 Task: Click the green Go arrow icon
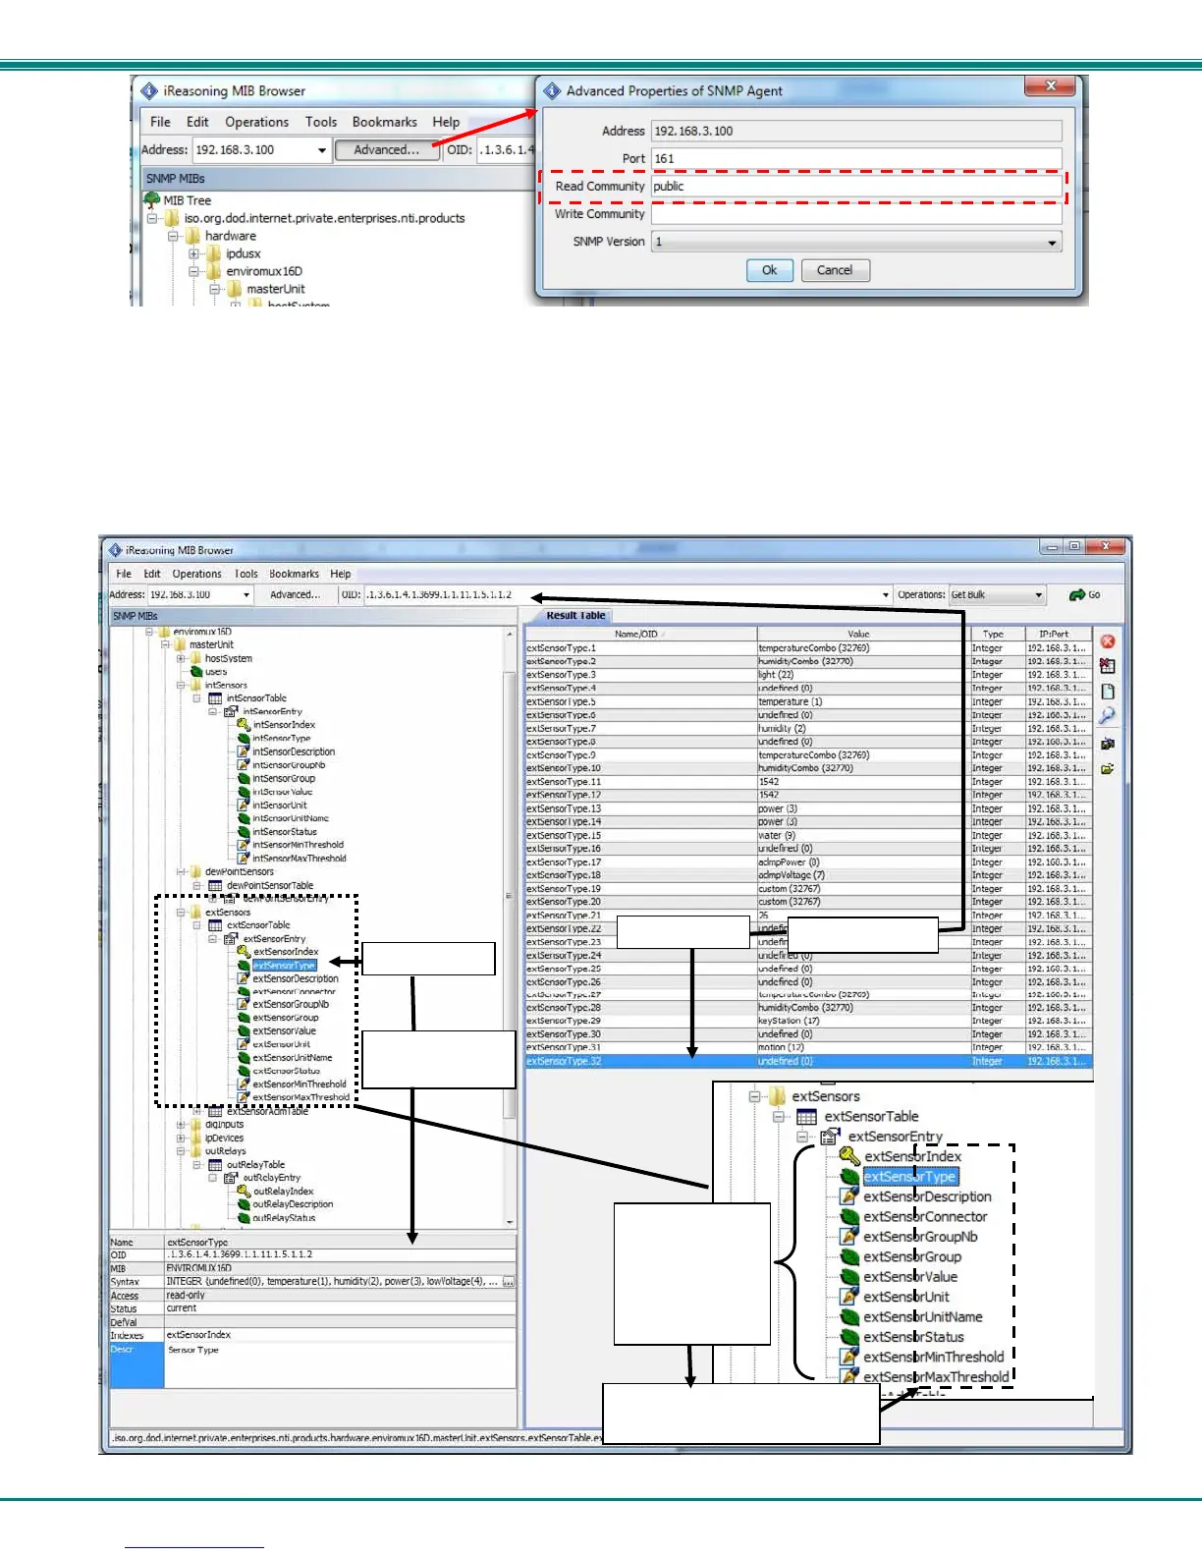[x=1077, y=595]
